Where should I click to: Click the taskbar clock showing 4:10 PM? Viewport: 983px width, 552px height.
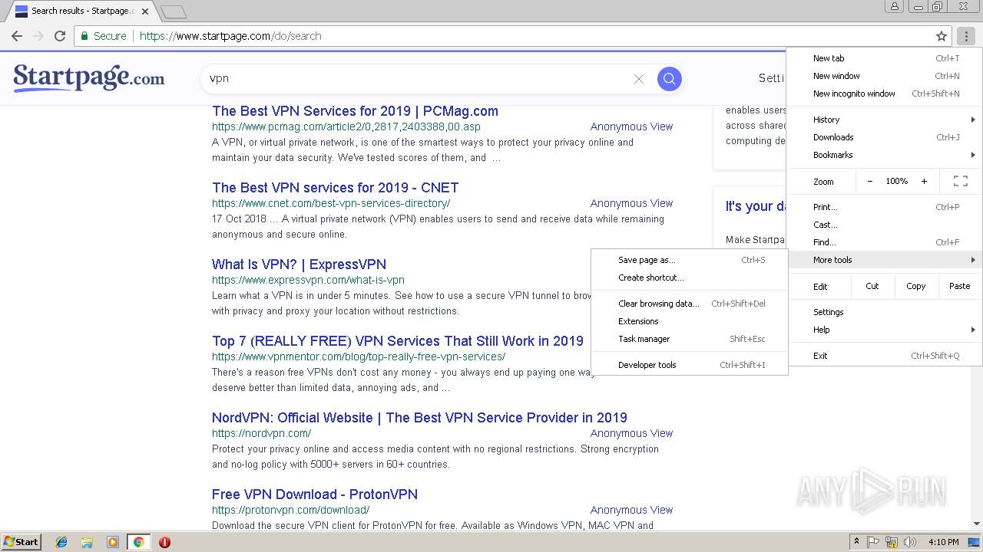pos(943,542)
